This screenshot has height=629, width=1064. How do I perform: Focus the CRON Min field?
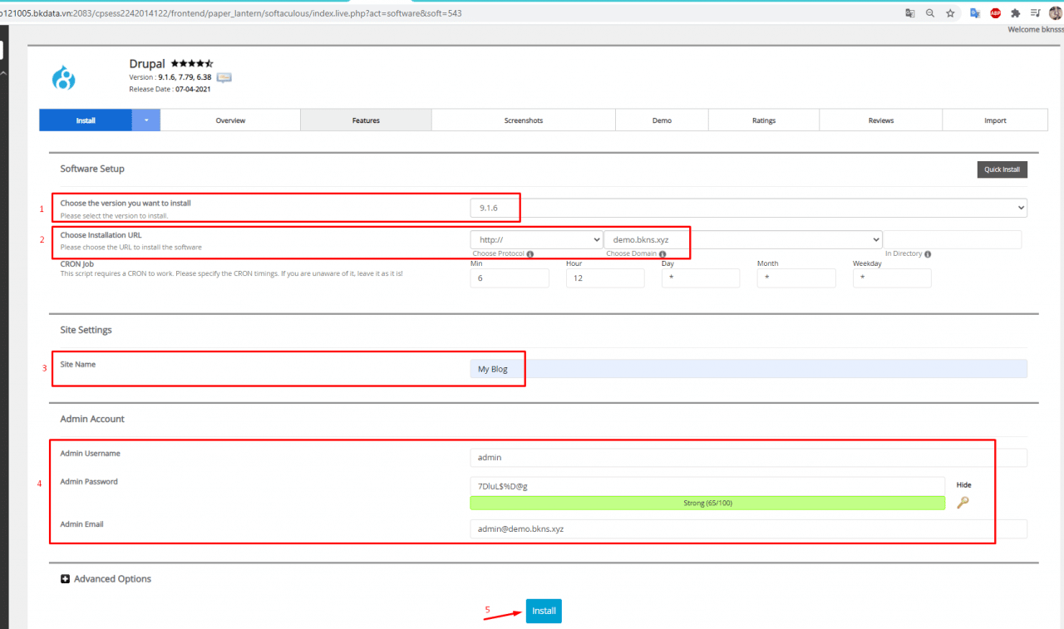pyautogui.click(x=510, y=278)
